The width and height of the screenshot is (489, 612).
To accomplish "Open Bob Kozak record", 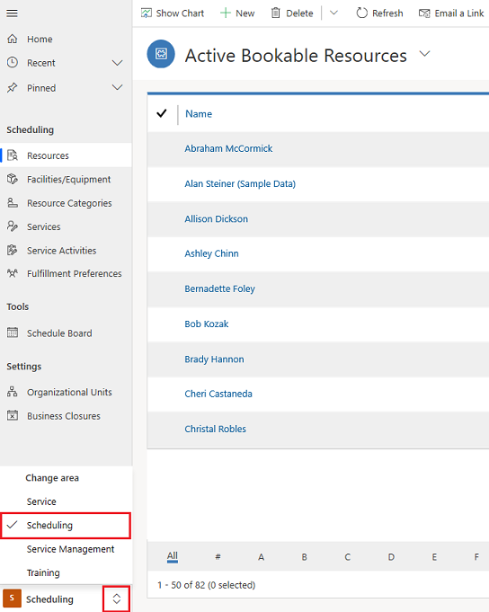I will [x=207, y=324].
